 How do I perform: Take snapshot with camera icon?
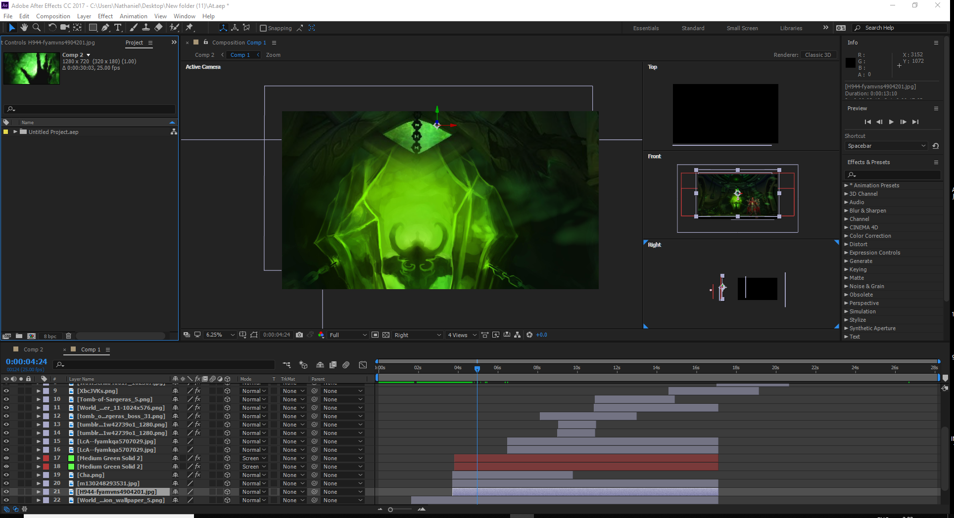(x=299, y=335)
